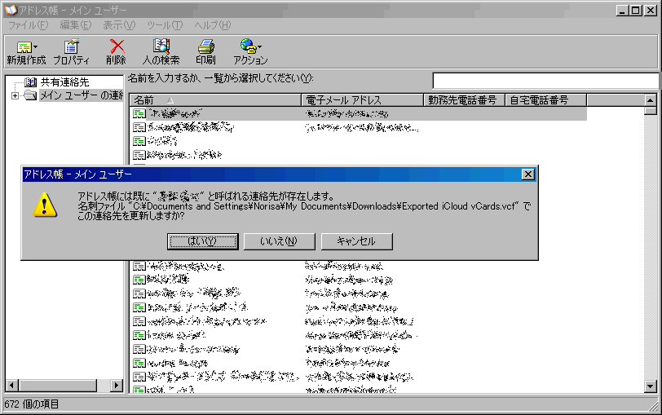Click the プロパティ toolbar icon
Viewport: 662px width, 415px height.
point(72,46)
